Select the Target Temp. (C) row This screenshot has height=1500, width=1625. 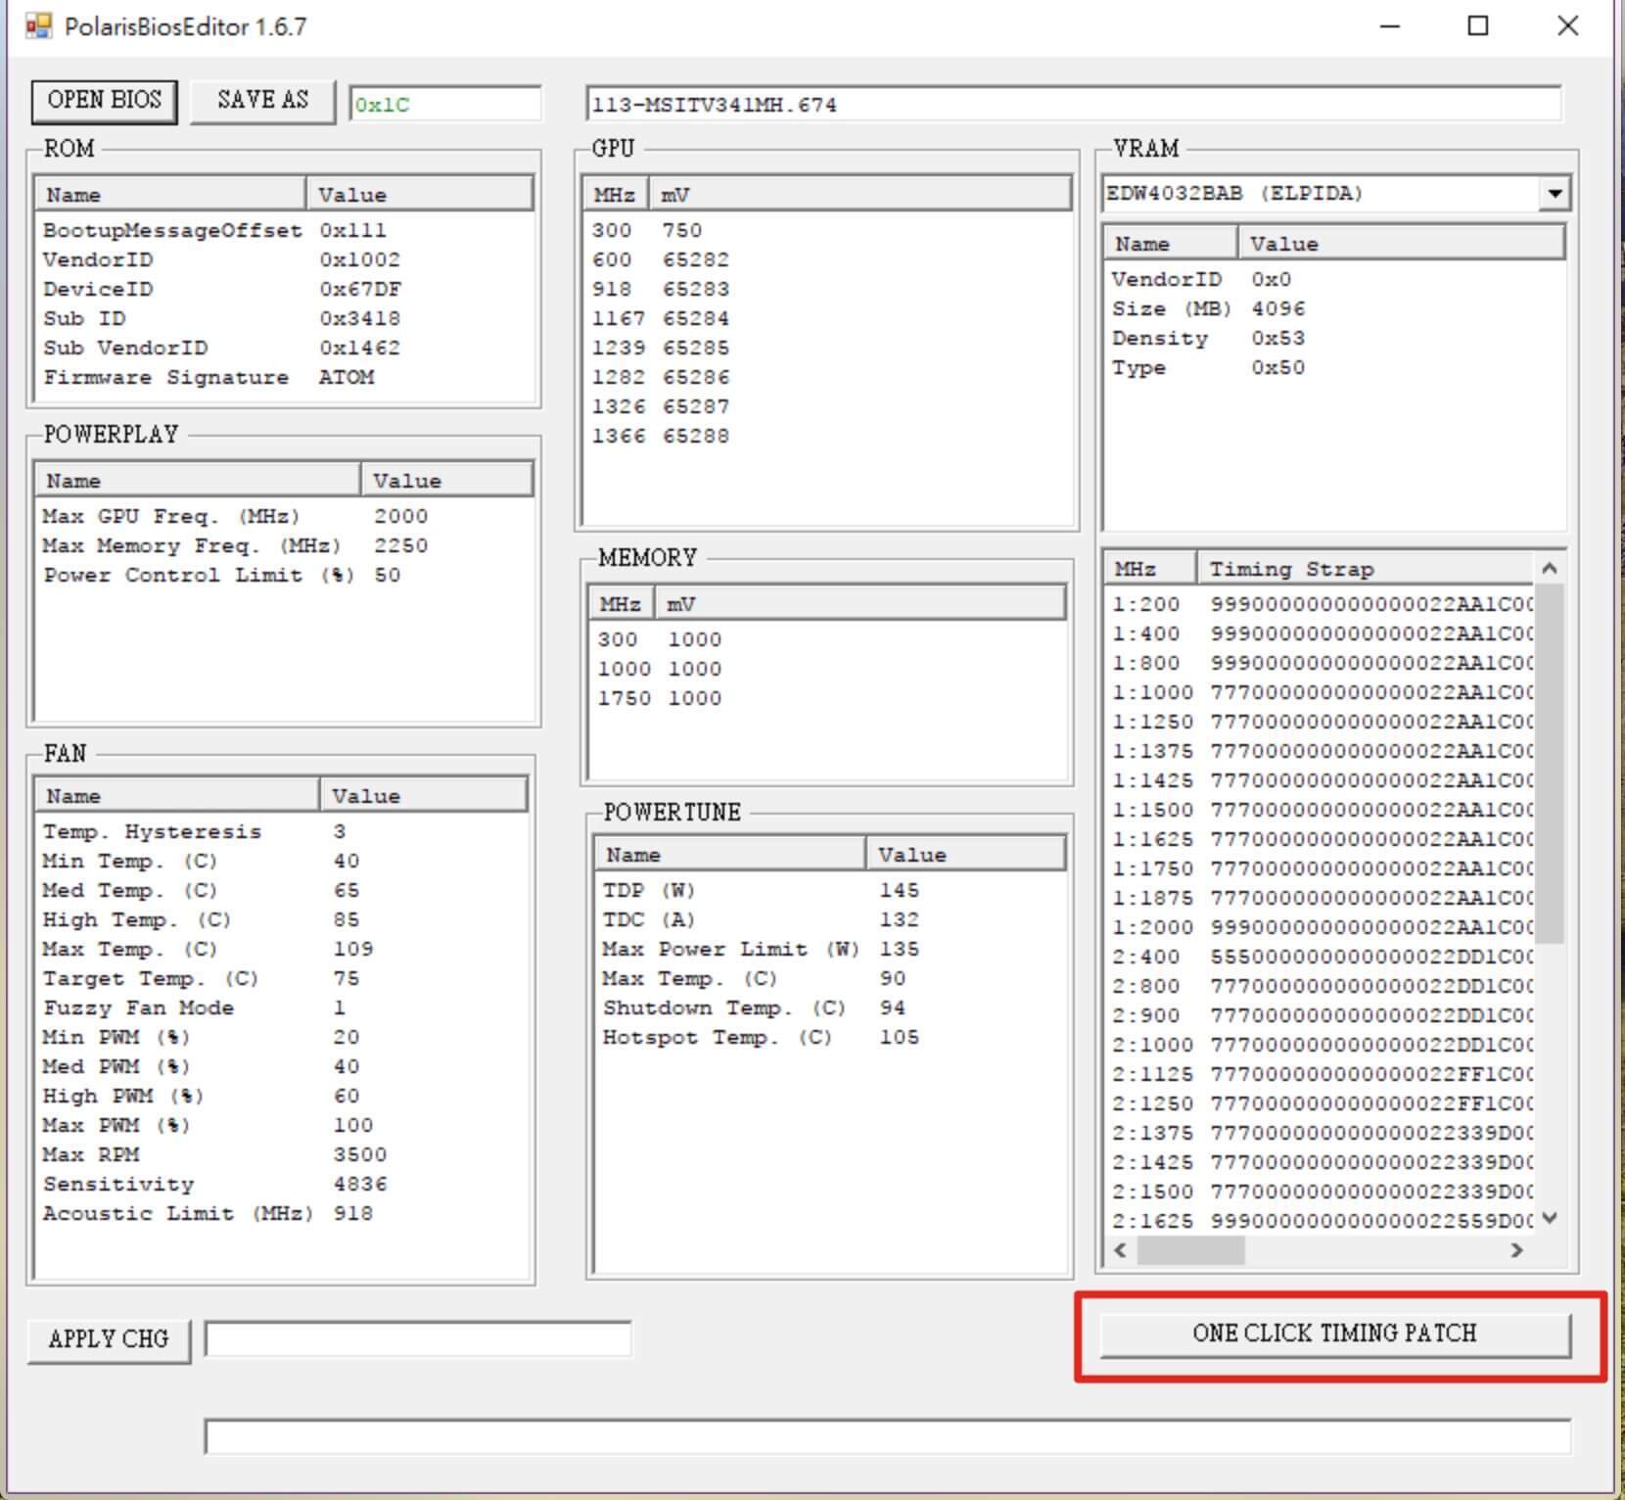[282, 979]
